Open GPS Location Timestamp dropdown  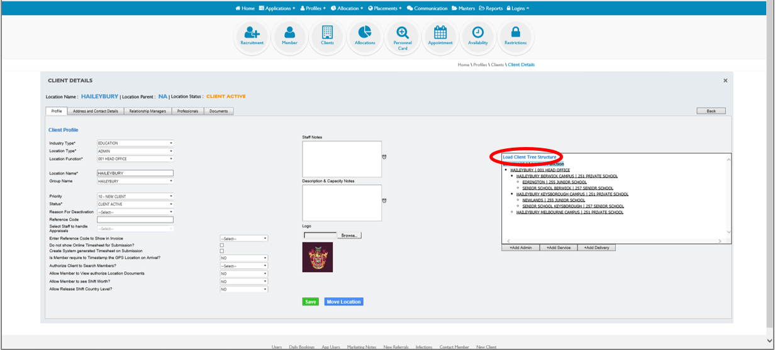(x=243, y=258)
